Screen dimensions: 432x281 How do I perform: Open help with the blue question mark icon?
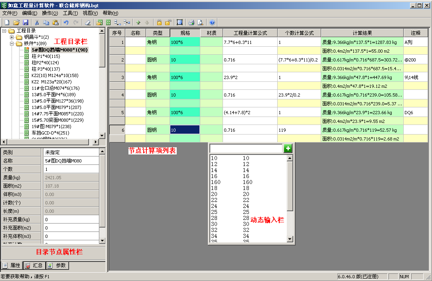tap(212, 22)
